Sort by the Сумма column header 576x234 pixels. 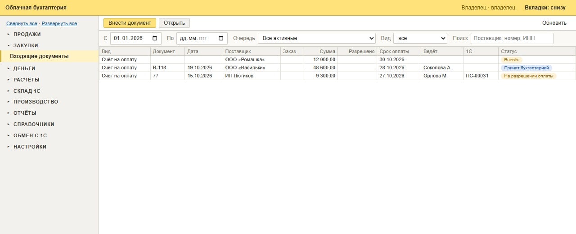pos(320,51)
